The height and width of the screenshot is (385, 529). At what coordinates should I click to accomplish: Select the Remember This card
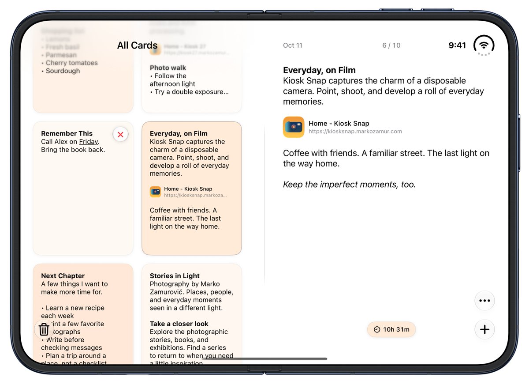tap(83, 189)
